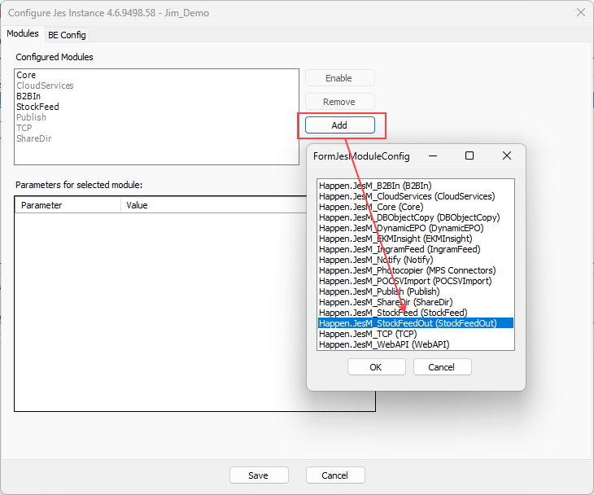Choose Happen.JesM_DynamicEPO (DynamicEPO) module

coord(416,228)
